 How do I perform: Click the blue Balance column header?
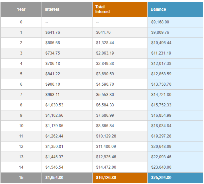tap(158, 9)
